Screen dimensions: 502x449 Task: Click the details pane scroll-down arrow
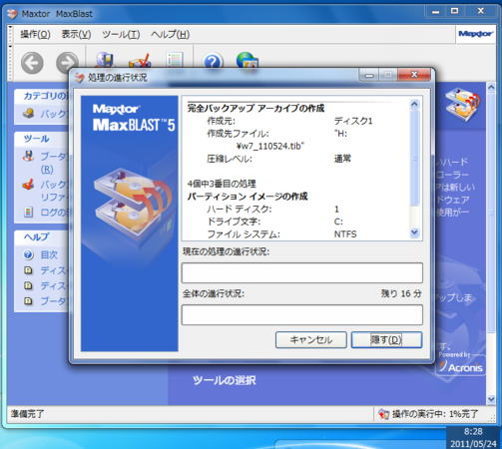pyautogui.click(x=414, y=232)
